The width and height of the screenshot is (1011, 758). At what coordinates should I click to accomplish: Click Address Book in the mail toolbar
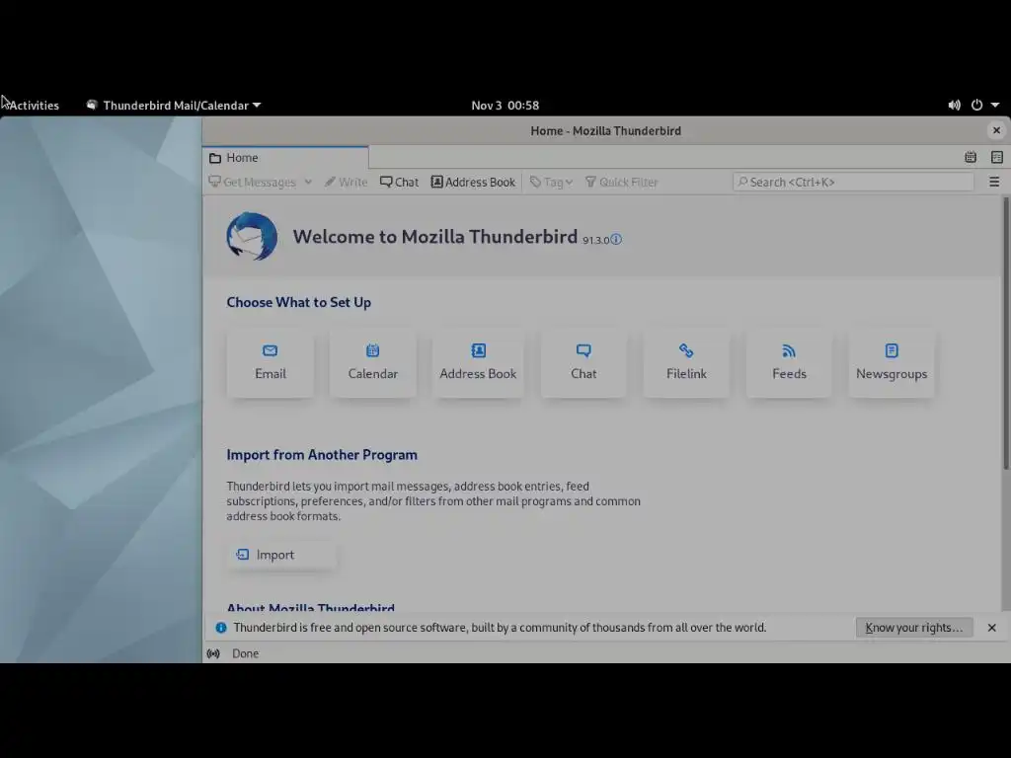(473, 183)
